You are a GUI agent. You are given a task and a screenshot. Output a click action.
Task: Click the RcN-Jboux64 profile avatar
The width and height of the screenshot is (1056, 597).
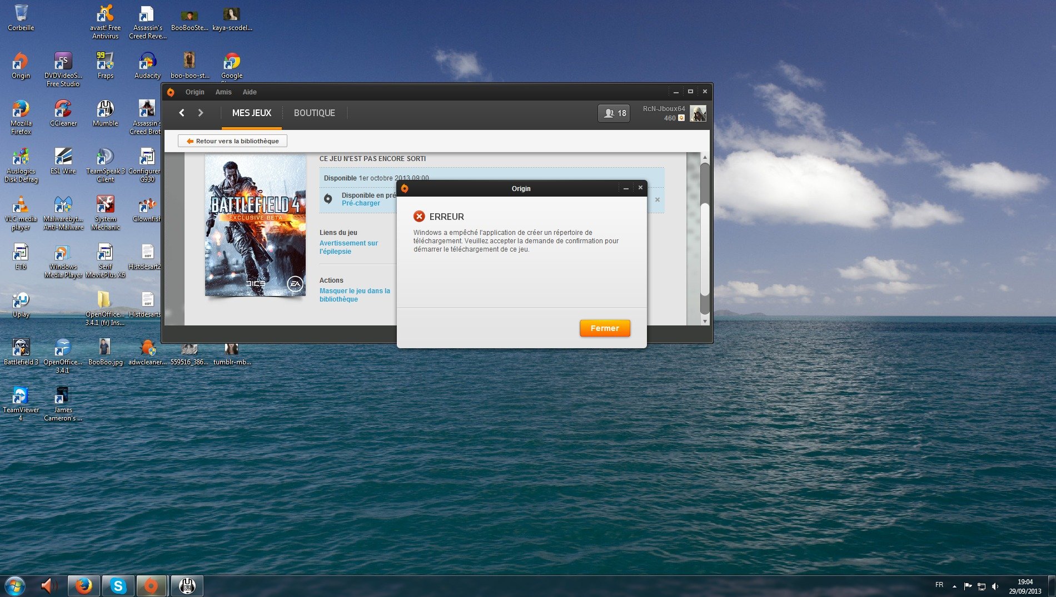698,113
